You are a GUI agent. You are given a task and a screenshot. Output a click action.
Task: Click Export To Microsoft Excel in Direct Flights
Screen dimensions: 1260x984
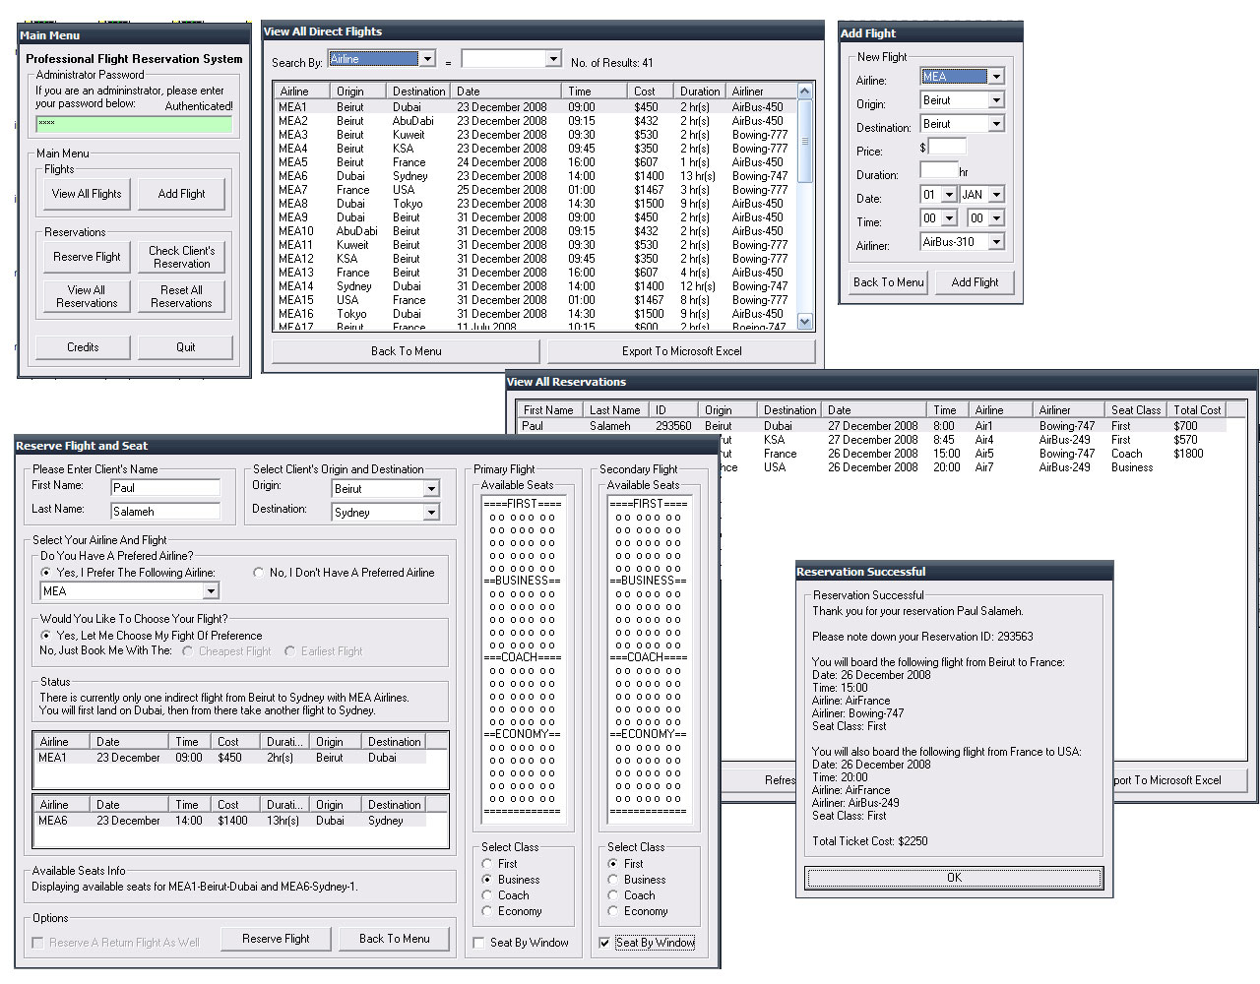[x=681, y=351]
